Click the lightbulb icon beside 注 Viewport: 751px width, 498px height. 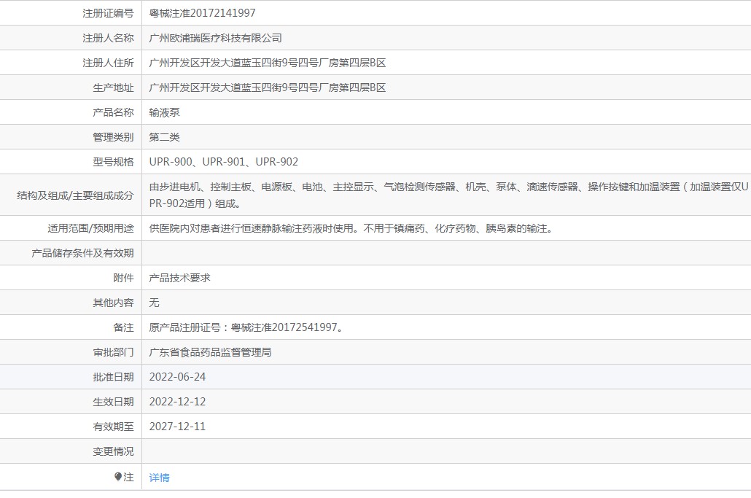(x=118, y=476)
